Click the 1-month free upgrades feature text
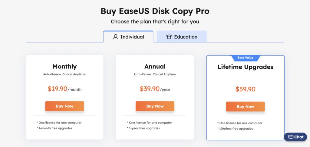Image resolution: width=310 pixels, height=147 pixels. pos(55,128)
